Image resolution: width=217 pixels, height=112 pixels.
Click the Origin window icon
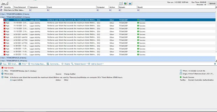(x=181, y=74)
